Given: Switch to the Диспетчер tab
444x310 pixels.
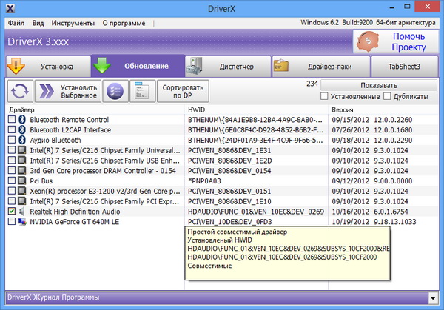Looking at the screenshot, I should point(226,66).
